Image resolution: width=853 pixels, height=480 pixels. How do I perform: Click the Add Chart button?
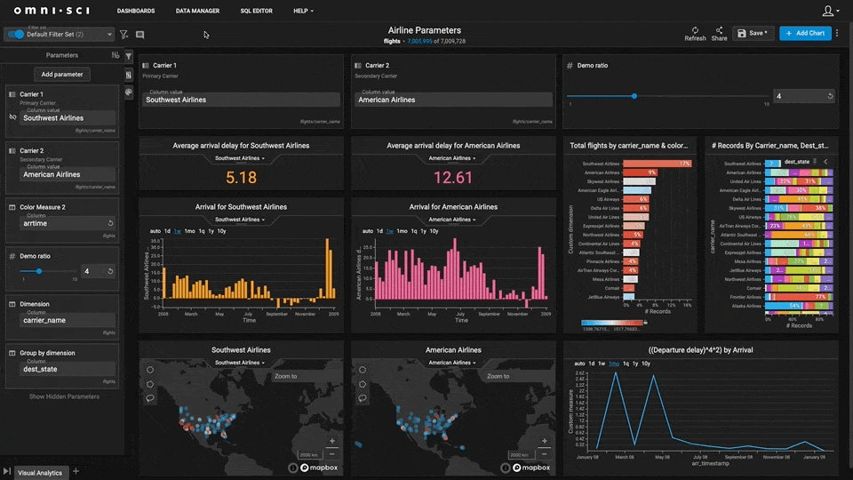(x=805, y=33)
